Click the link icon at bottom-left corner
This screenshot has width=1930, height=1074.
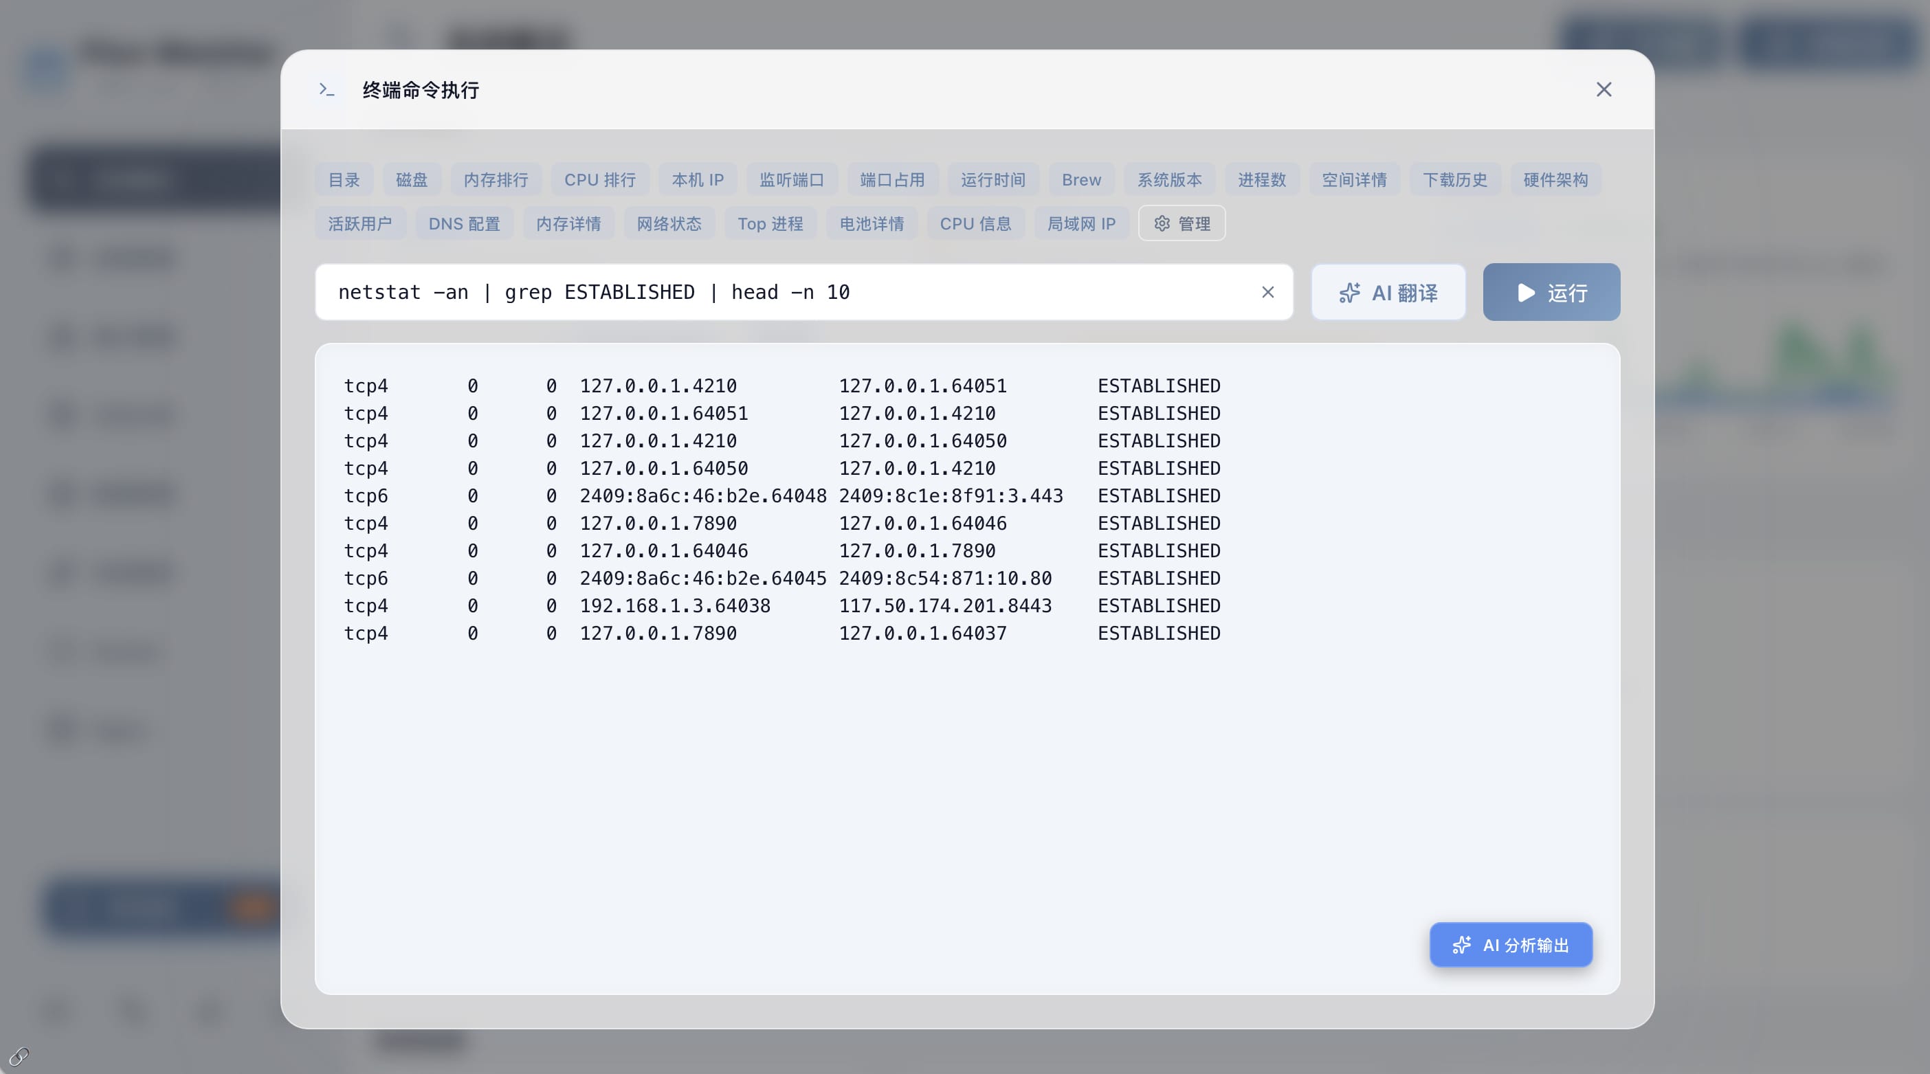(19, 1056)
